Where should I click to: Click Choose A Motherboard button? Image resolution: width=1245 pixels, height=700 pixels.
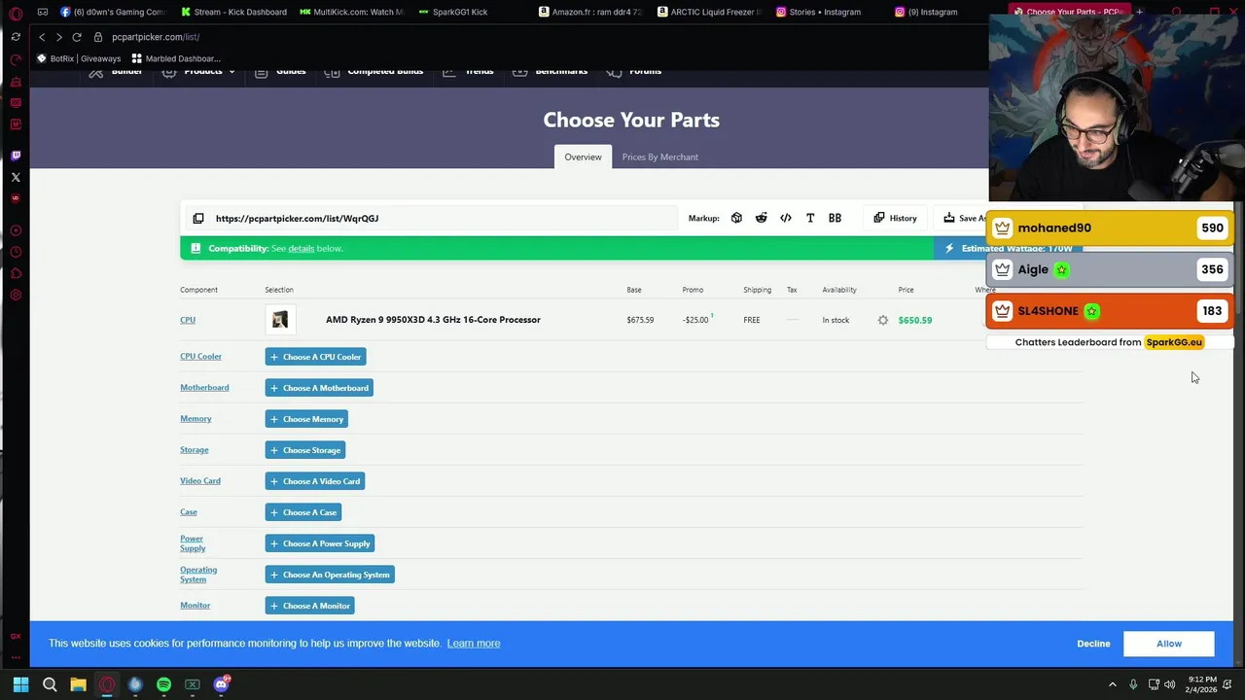(x=319, y=388)
